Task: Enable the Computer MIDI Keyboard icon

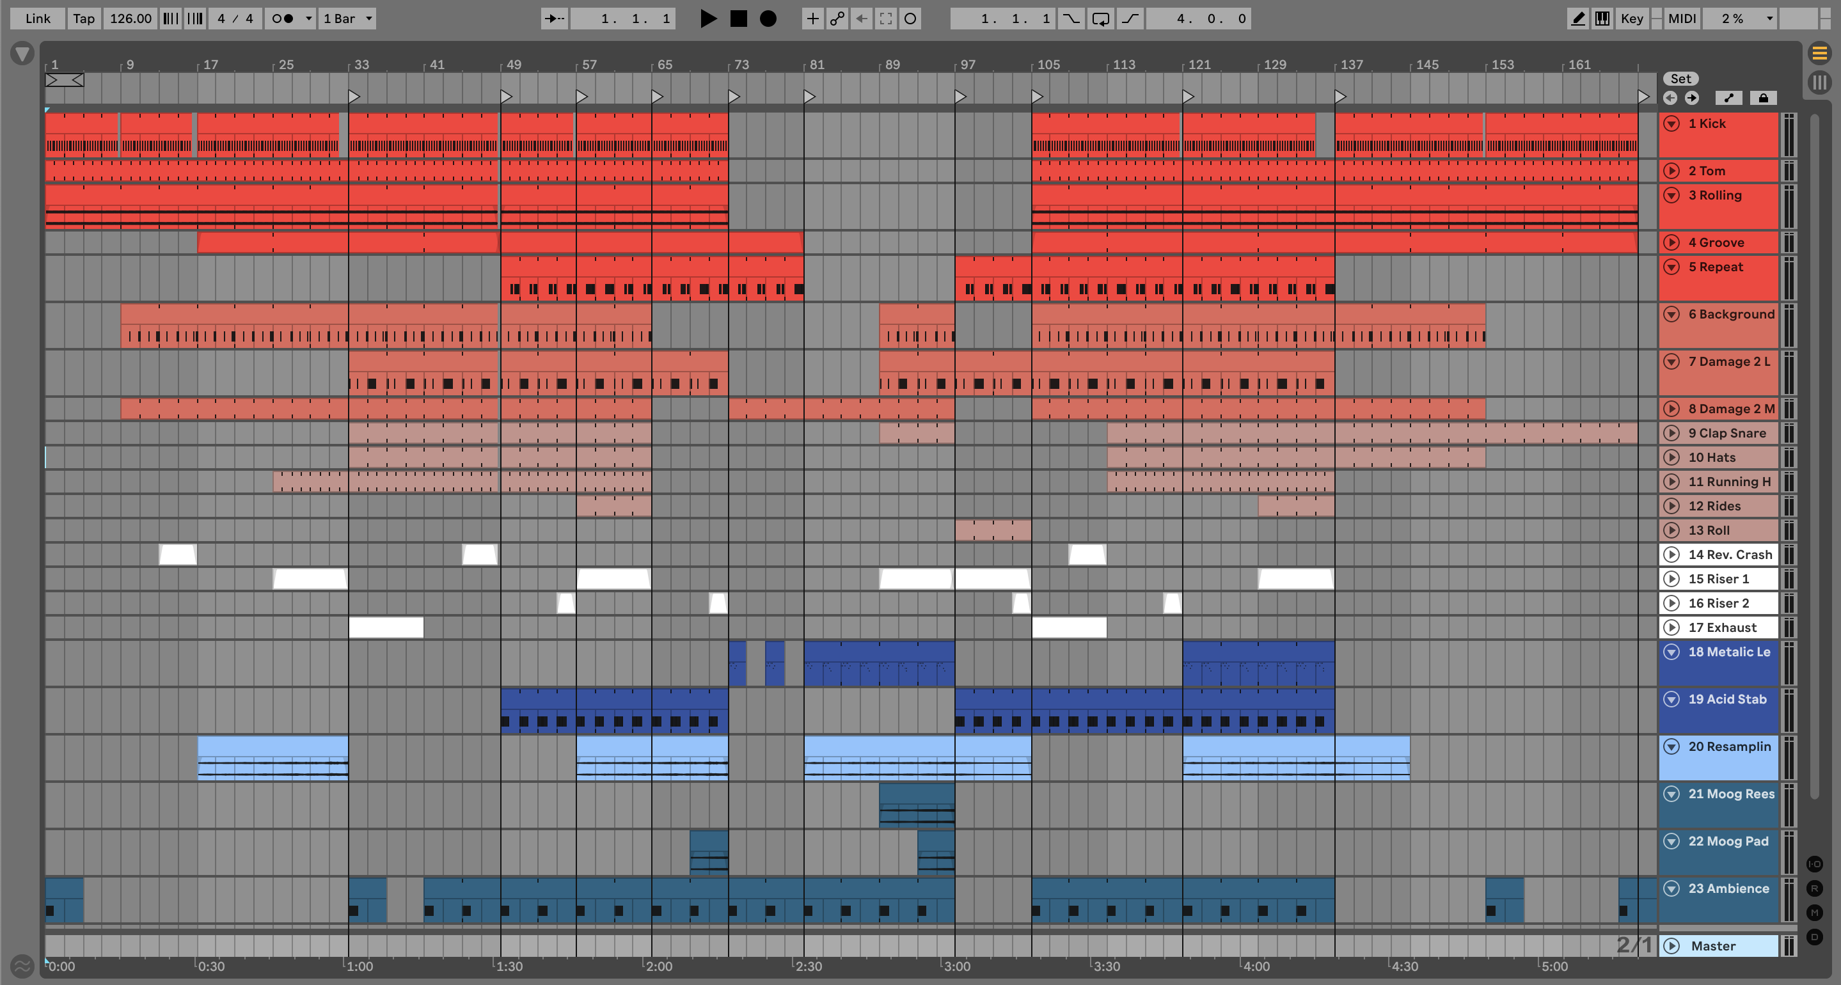Action: (1602, 19)
